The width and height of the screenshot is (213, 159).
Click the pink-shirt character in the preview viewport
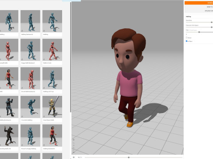[x=128, y=78]
